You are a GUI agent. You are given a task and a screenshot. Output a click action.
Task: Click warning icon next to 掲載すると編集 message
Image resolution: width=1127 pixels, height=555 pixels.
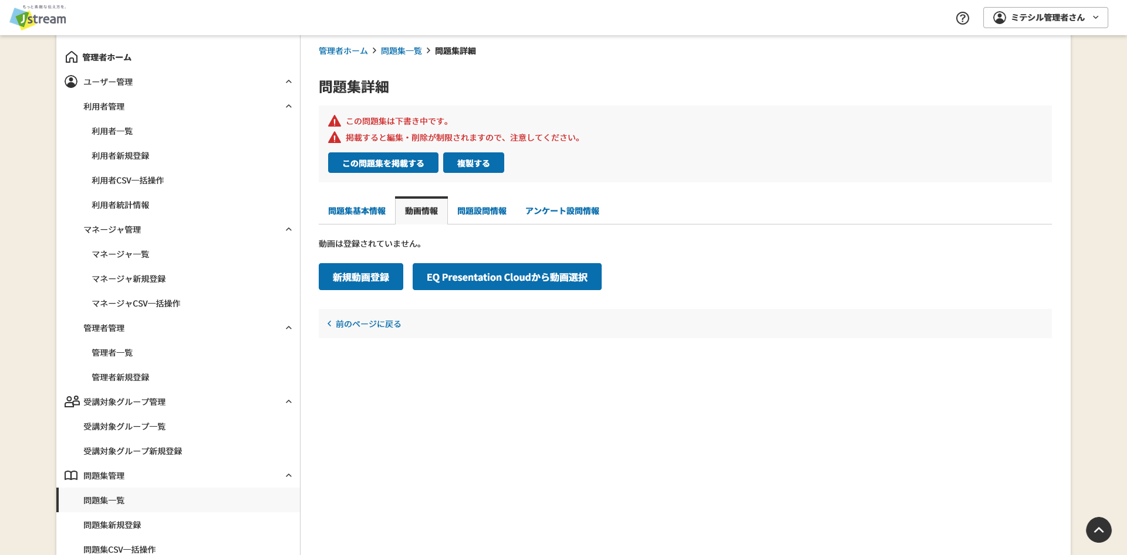click(x=335, y=138)
